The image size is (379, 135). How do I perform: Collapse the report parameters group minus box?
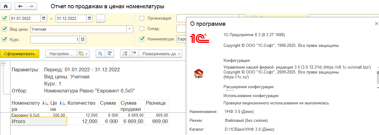click(x=3, y=64)
